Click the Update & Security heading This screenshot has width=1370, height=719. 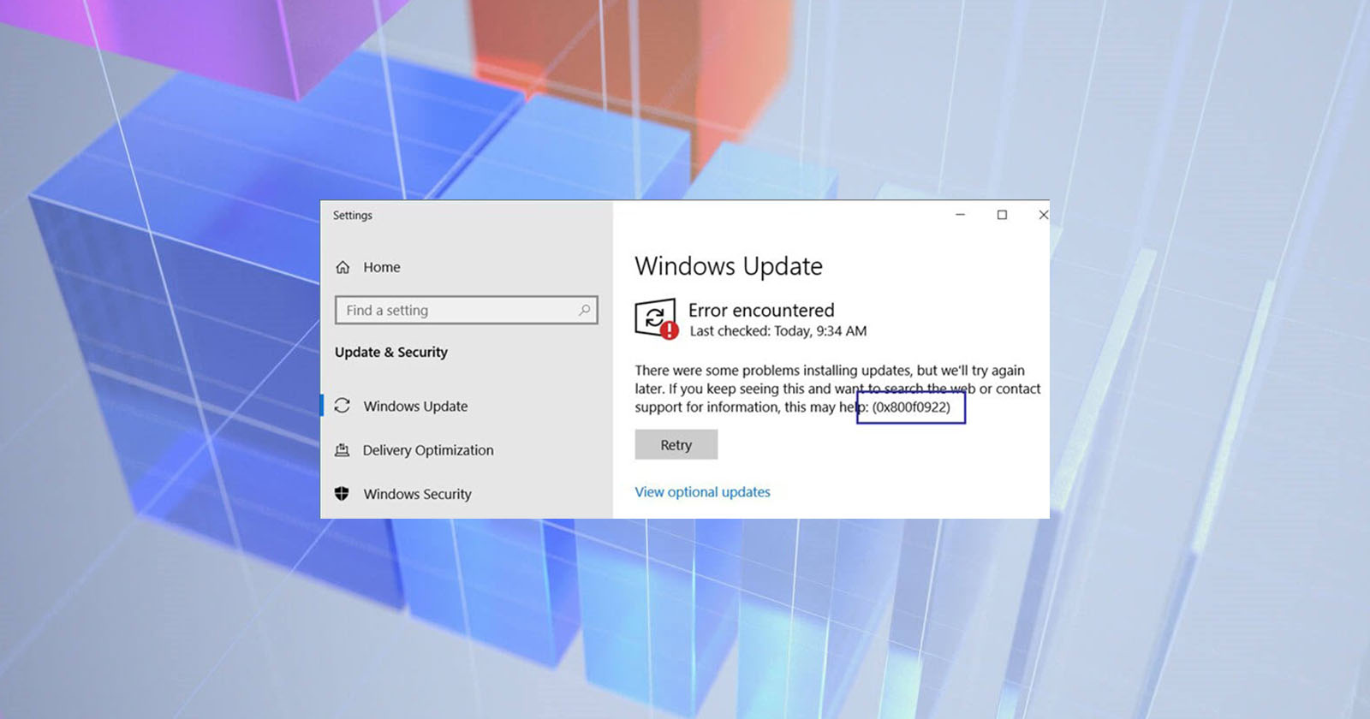click(391, 352)
